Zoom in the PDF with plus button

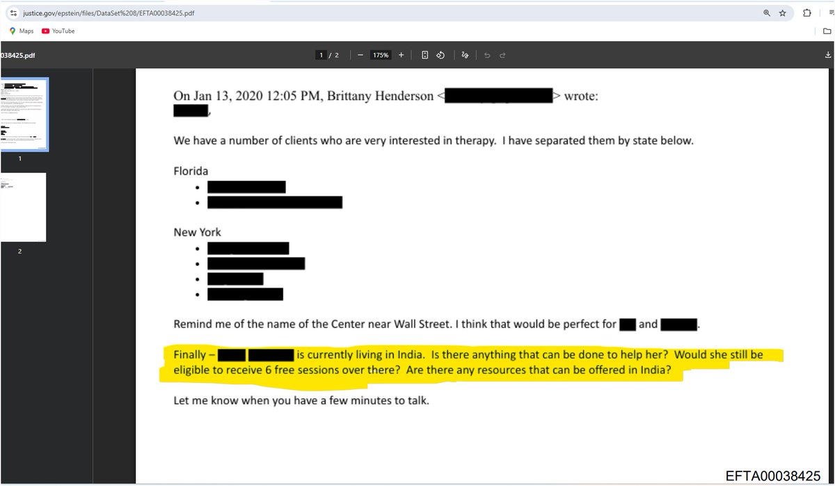[401, 55]
